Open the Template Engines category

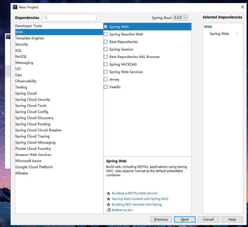click(x=59, y=38)
